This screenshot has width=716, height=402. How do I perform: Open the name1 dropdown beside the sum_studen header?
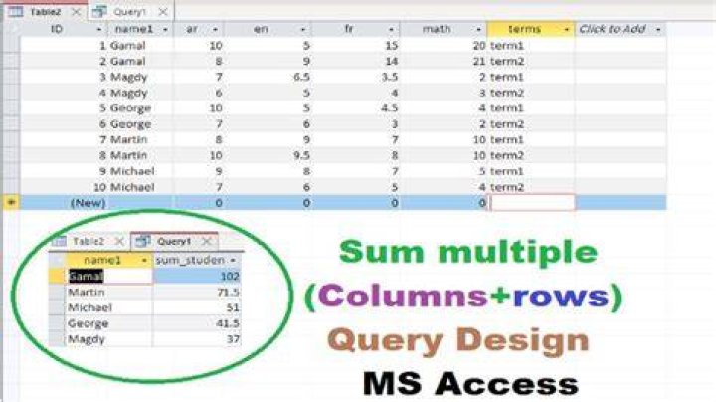point(144,260)
